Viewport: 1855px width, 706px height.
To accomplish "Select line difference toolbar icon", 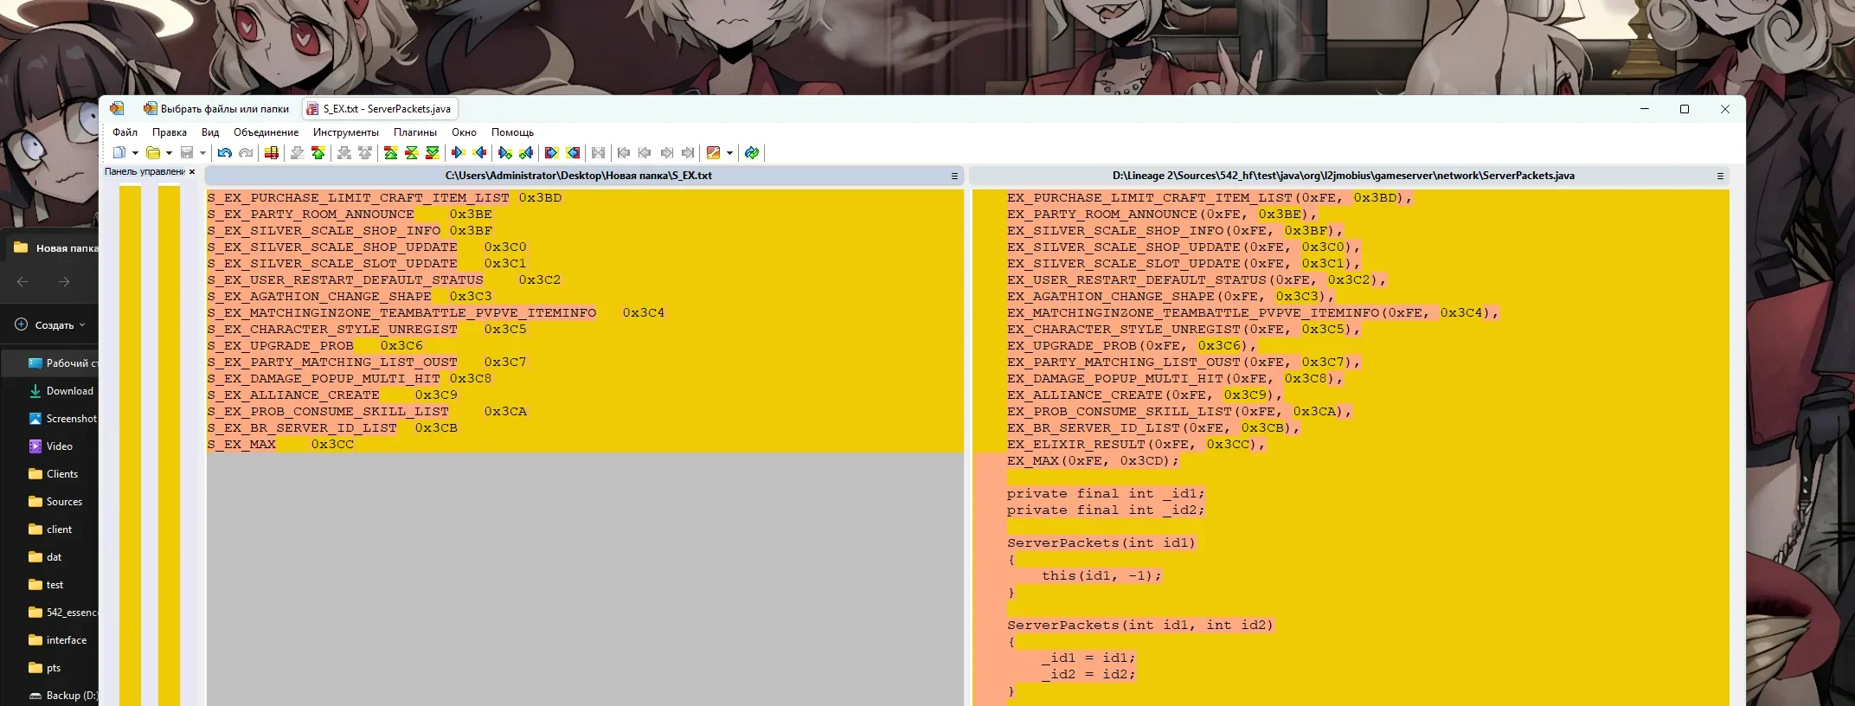I will [x=272, y=153].
